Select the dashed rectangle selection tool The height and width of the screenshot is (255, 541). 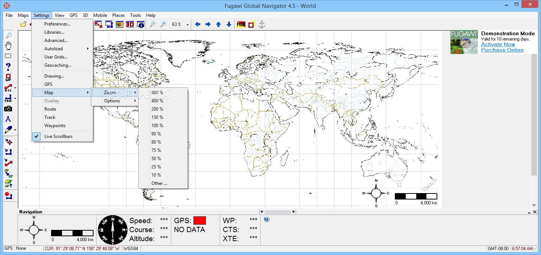click(8, 55)
